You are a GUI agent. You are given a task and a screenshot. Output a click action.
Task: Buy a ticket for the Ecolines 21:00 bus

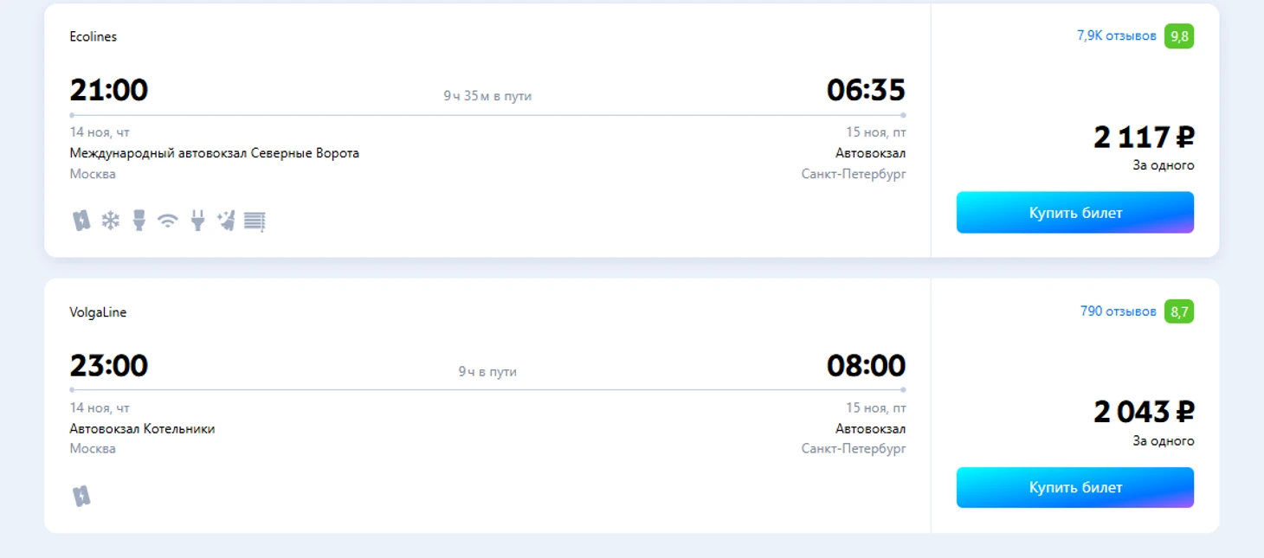tap(1074, 213)
